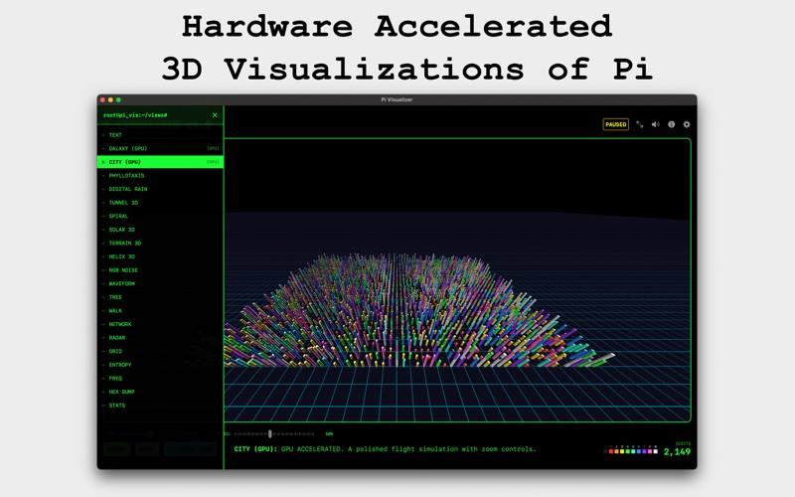Switch to the TREE view
795x497 pixels.
[160, 297]
